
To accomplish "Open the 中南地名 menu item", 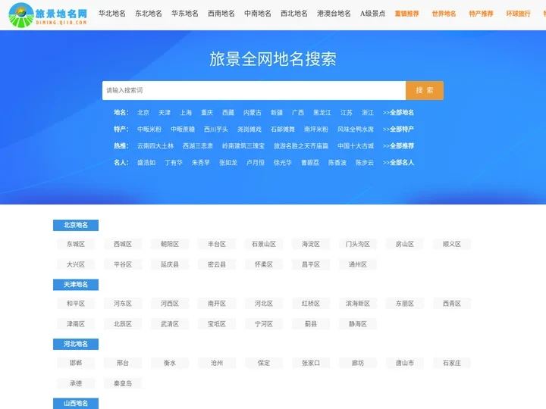I will coord(258,14).
